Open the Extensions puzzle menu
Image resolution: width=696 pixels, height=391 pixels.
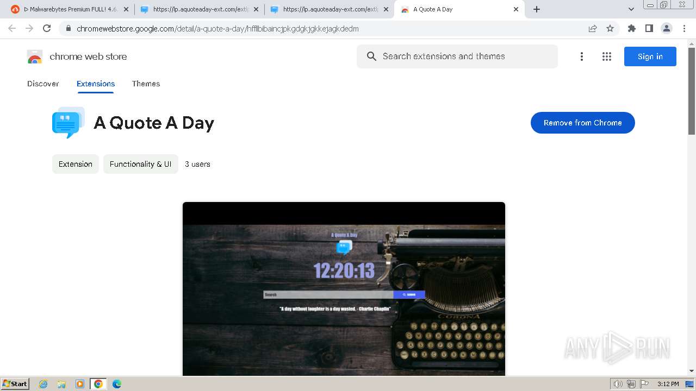point(631,28)
